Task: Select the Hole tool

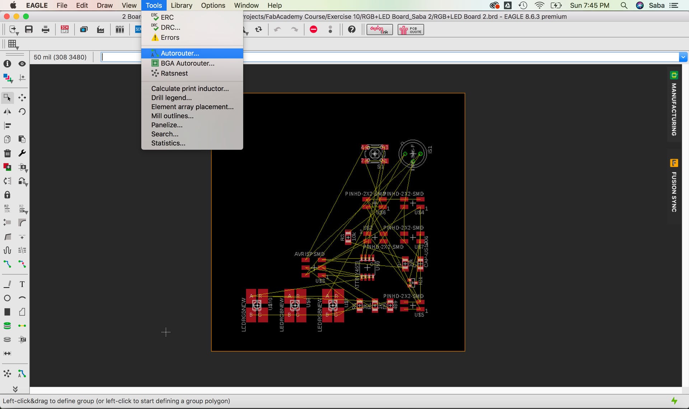Action: (x=7, y=339)
